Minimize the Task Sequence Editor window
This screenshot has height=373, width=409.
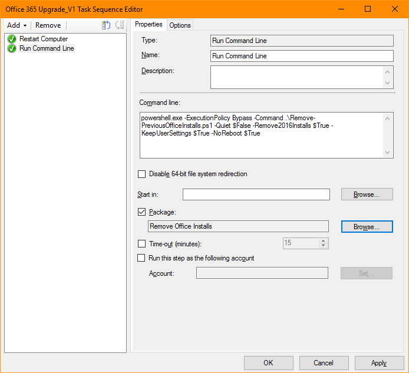[x=341, y=9]
